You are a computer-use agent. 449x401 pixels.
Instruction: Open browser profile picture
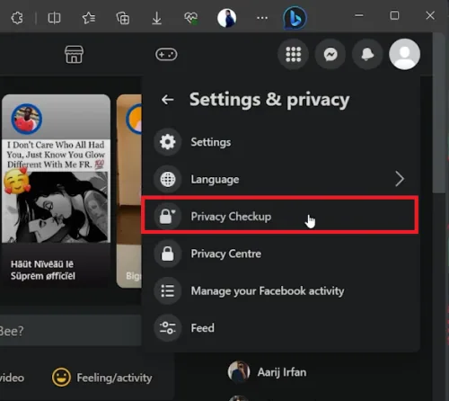click(x=226, y=18)
